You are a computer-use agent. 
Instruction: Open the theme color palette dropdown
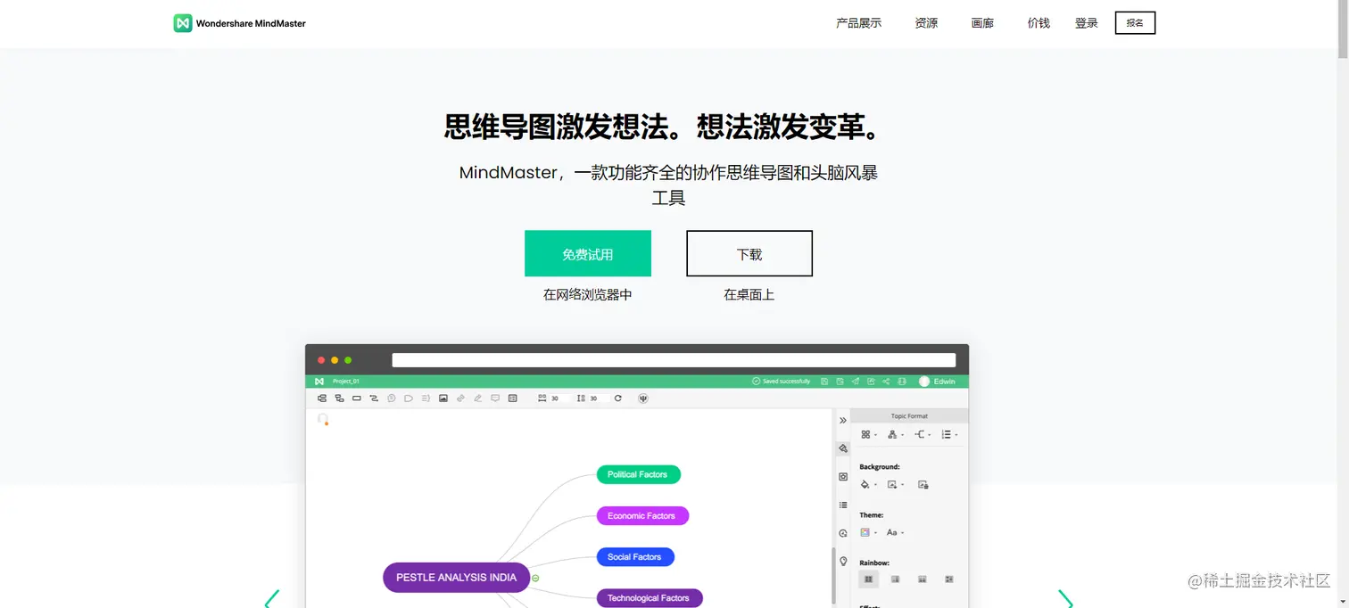868,532
